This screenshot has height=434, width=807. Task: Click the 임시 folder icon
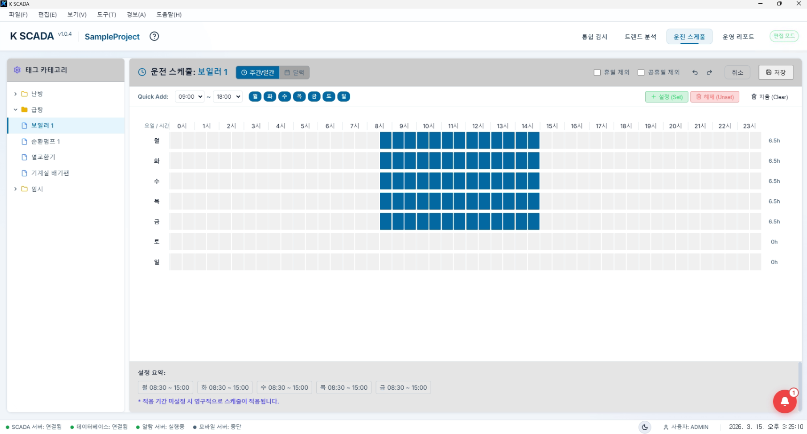click(24, 189)
